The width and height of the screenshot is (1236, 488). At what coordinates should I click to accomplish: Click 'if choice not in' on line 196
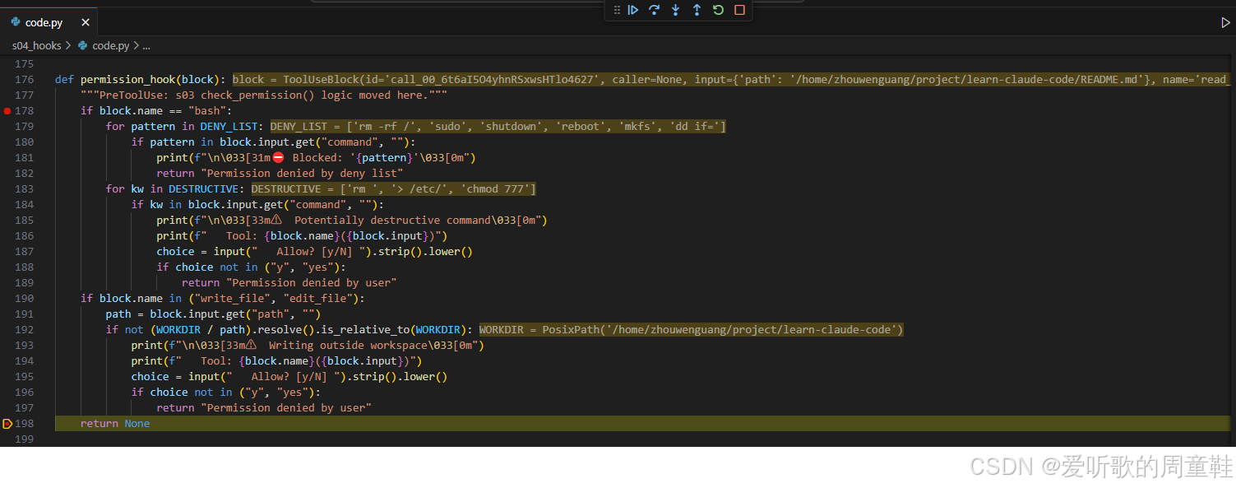(x=226, y=392)
